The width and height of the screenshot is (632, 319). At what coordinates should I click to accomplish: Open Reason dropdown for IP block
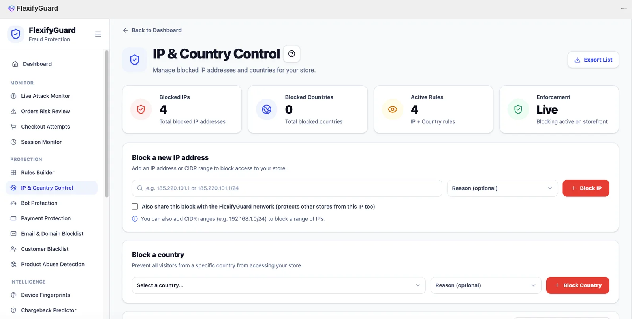pos(502,188)
